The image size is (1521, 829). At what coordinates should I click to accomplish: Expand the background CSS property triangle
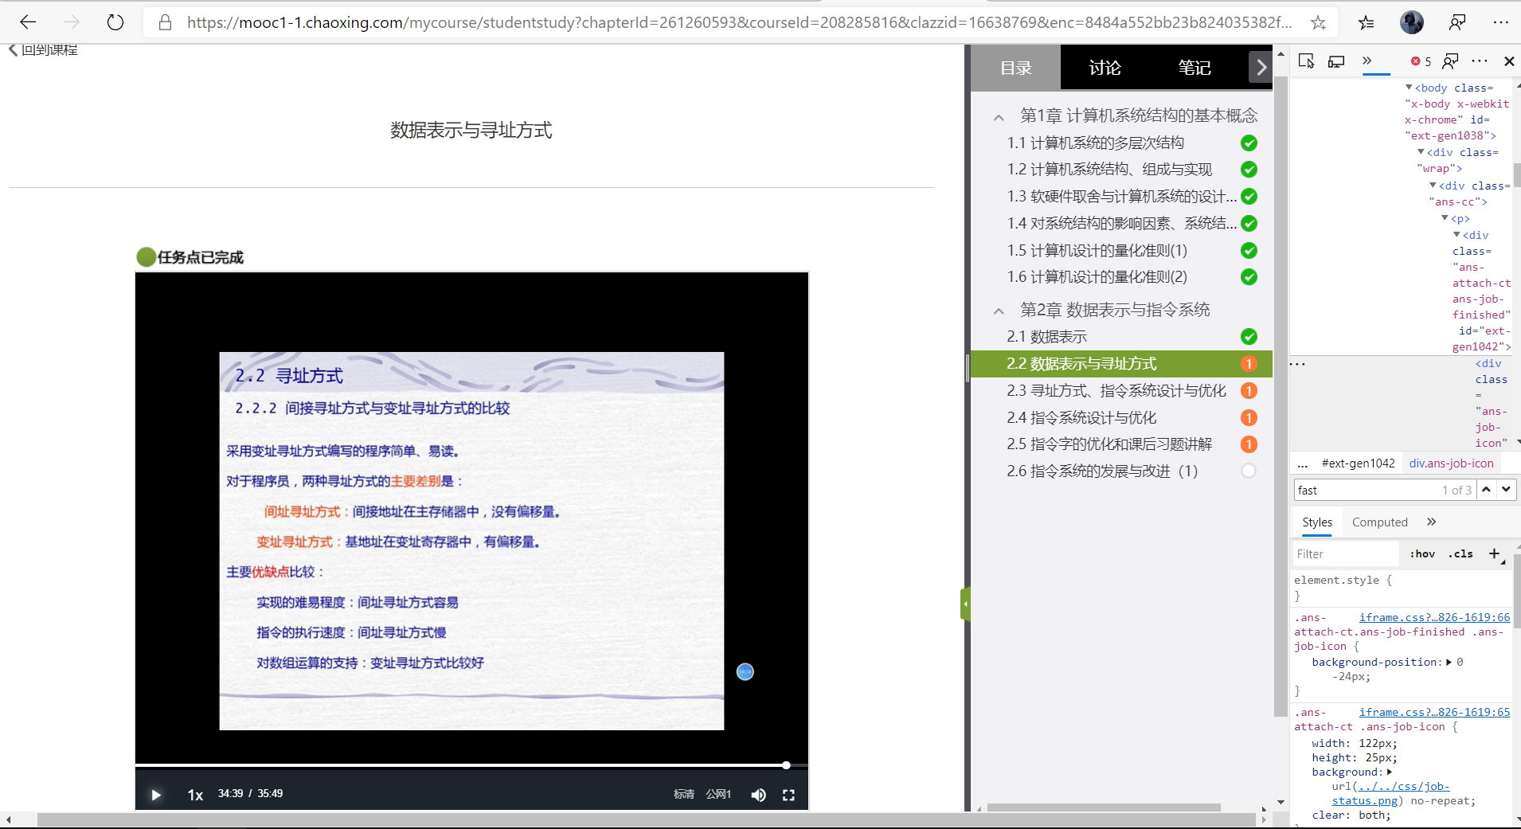click(1390, 772)
